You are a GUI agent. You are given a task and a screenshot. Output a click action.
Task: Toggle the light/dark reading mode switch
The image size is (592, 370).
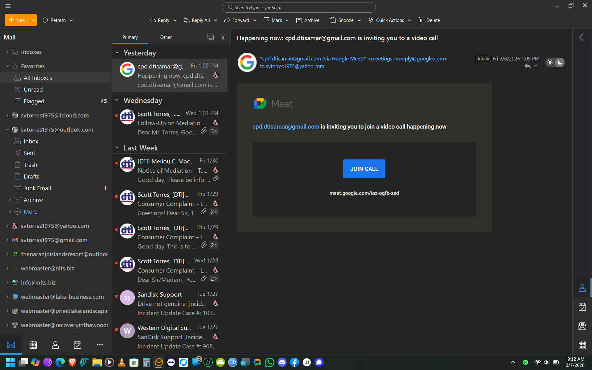pos(555,63)
